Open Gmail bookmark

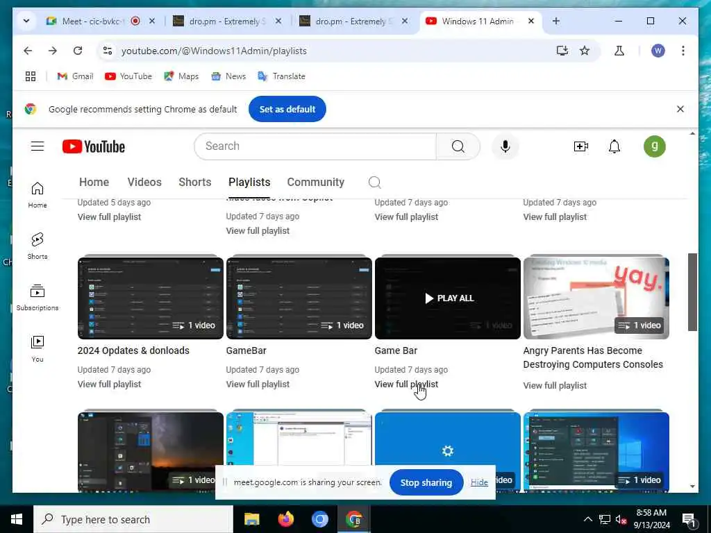[x=75, y=76]
